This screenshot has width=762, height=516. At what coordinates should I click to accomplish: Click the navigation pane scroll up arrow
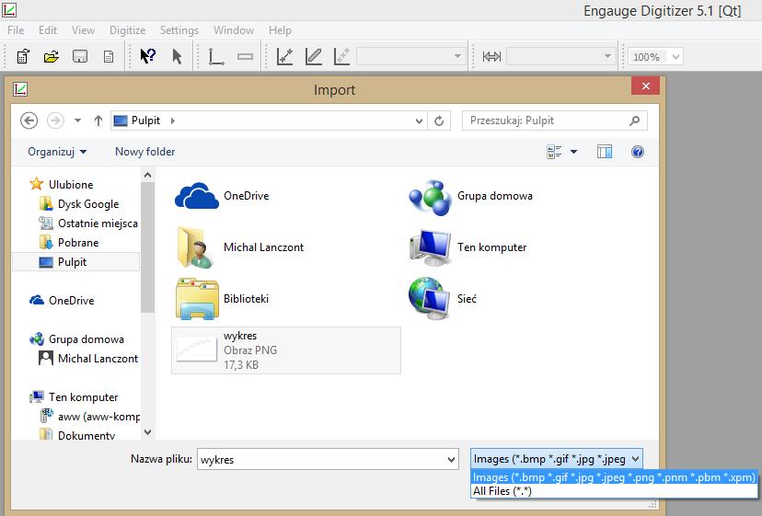(148, 175)
